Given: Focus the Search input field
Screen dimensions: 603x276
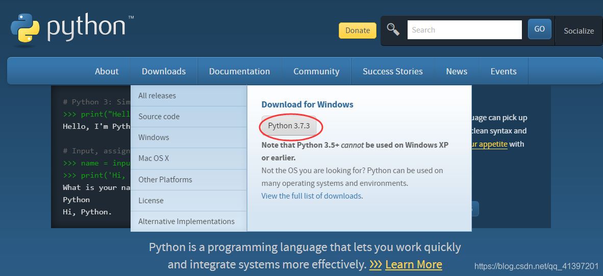Looking at the screenshot, I should pyautogui.click(x=465, y=30).
